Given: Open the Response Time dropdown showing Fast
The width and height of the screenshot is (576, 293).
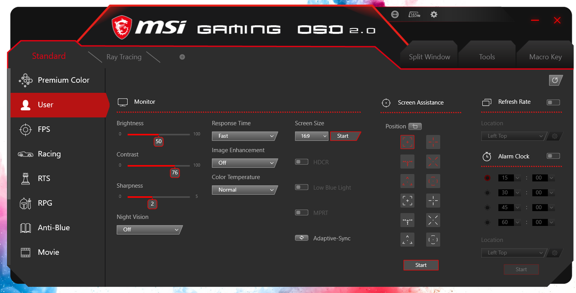Looking at the screenshot, I should [x=245, y=136].
